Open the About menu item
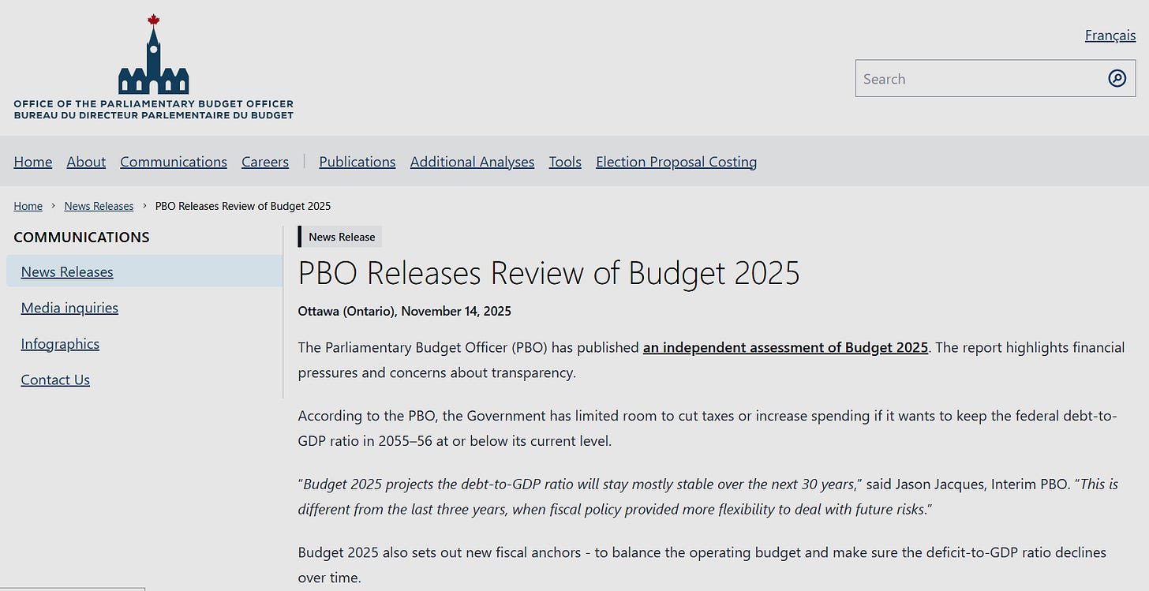1149x591 pixels. tap(86, 162)
